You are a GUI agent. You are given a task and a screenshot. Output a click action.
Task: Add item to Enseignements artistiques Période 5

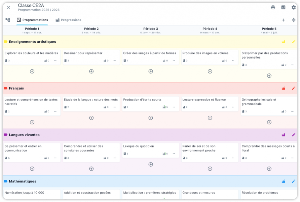(269, 76)
